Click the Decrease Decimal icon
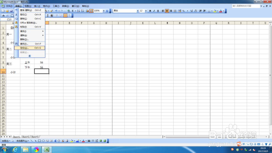272x153 pixels. [x=195, y=11]
